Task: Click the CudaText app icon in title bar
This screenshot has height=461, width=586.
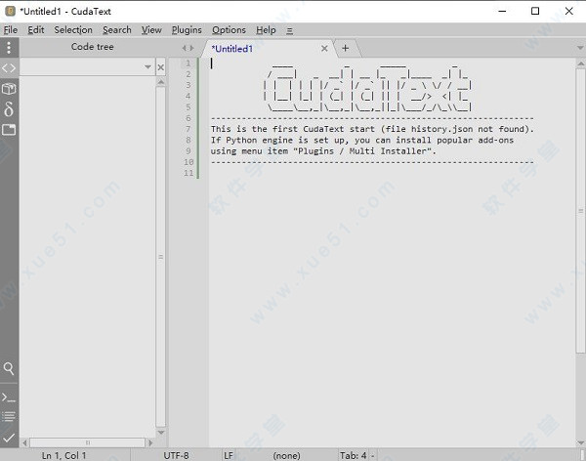Action: point(10,11)
